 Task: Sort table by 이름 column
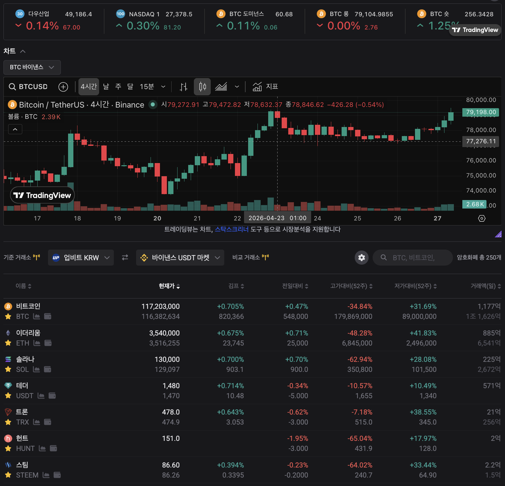point(24,286)
